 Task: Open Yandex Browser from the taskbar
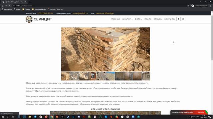(x=41, y=117)
